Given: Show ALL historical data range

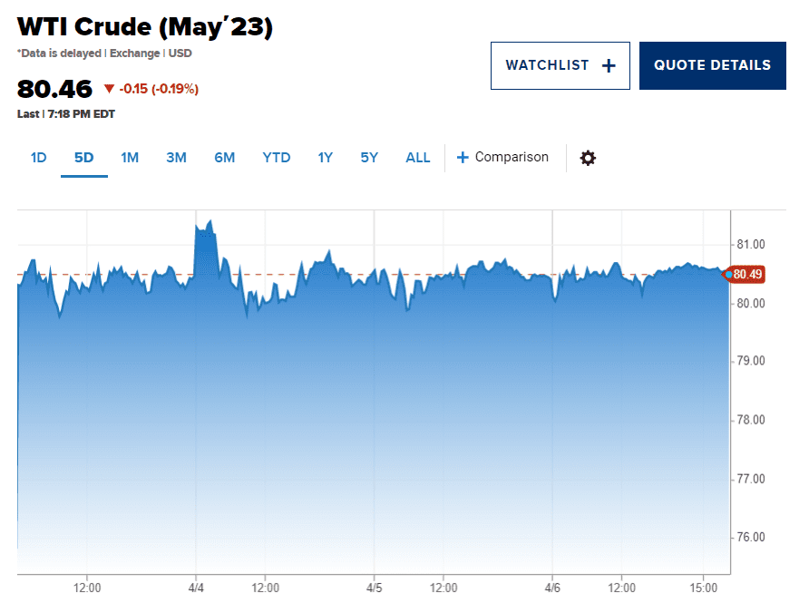Looking at the screenshot, I should click(x=418, y=158).
